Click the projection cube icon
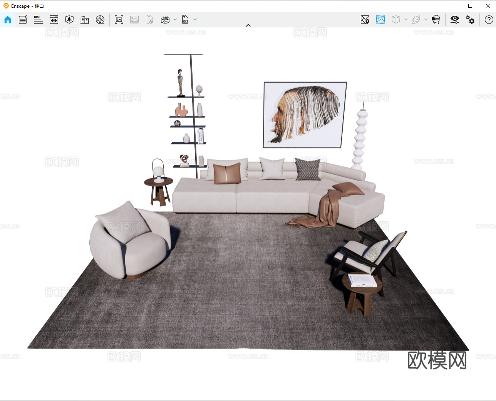The height and width of the screenshot is (401, 496). (x=396, y=20)
